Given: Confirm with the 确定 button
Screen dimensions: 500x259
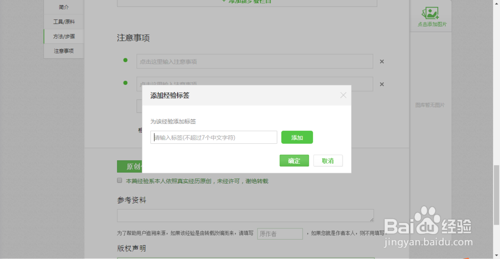Looking at the screenshot, I should [x=294, y=161].
